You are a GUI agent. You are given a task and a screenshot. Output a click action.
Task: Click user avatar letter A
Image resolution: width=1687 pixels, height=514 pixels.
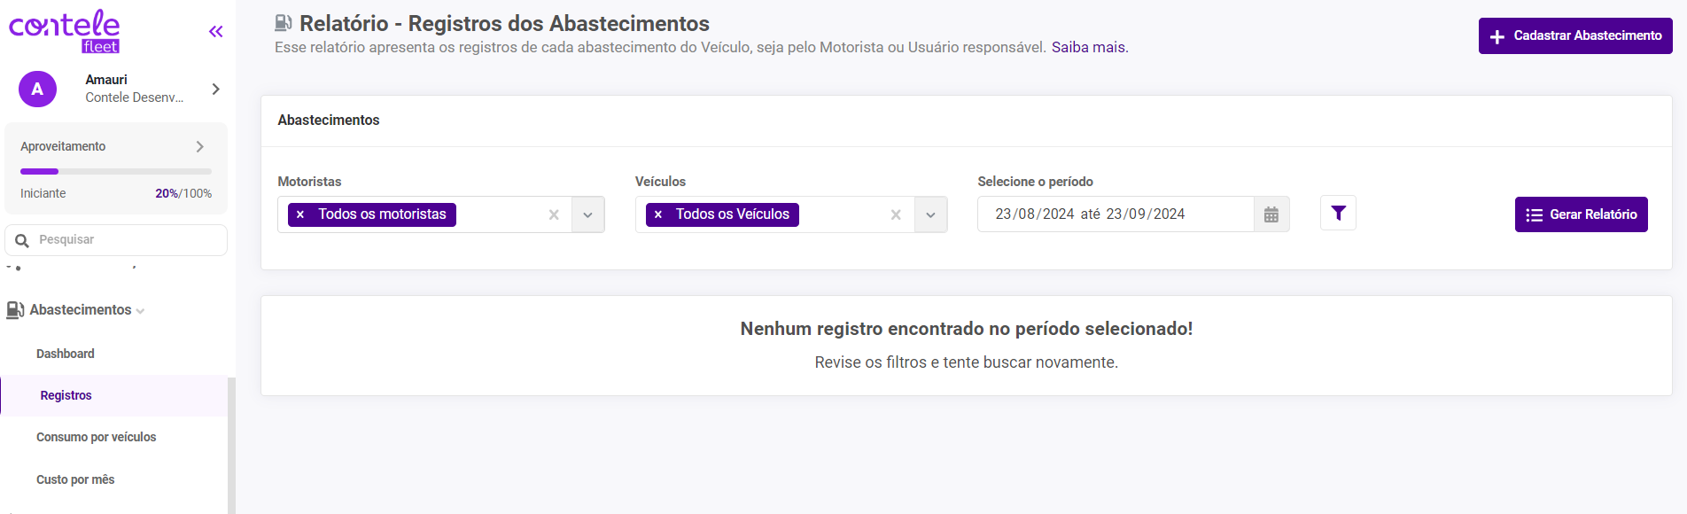(37, 89)
